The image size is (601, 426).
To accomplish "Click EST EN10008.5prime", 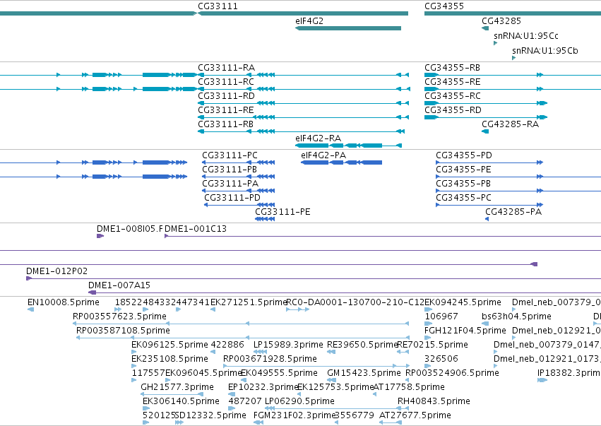I will click(64, 302).
